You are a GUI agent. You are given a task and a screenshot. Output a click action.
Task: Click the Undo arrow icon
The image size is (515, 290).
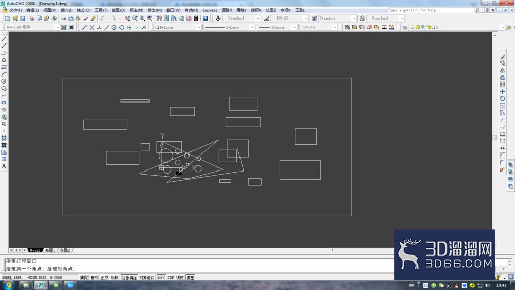[x=103, y=19]
